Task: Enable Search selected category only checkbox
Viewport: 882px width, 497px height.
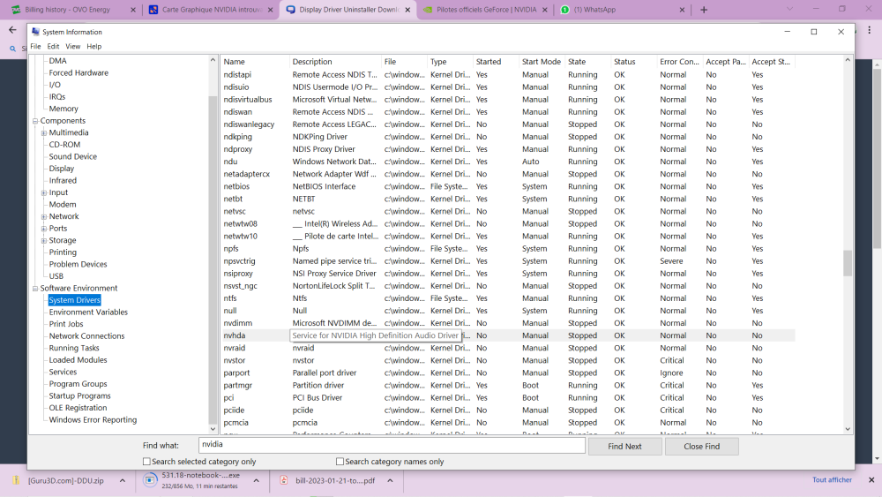Action: 146,462
